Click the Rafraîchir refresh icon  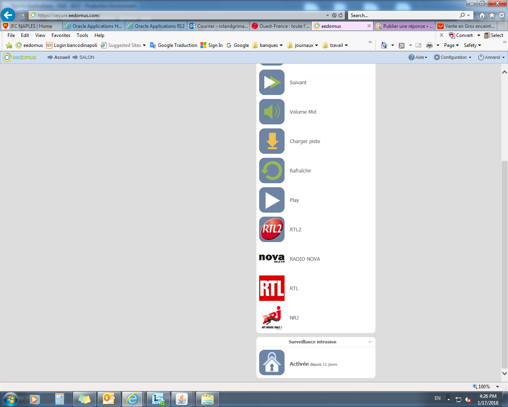272,171
